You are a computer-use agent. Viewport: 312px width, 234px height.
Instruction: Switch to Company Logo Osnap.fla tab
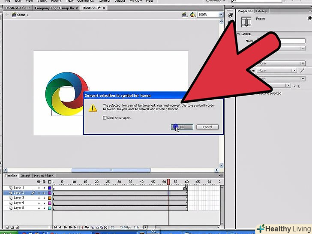tap(54, 8)
